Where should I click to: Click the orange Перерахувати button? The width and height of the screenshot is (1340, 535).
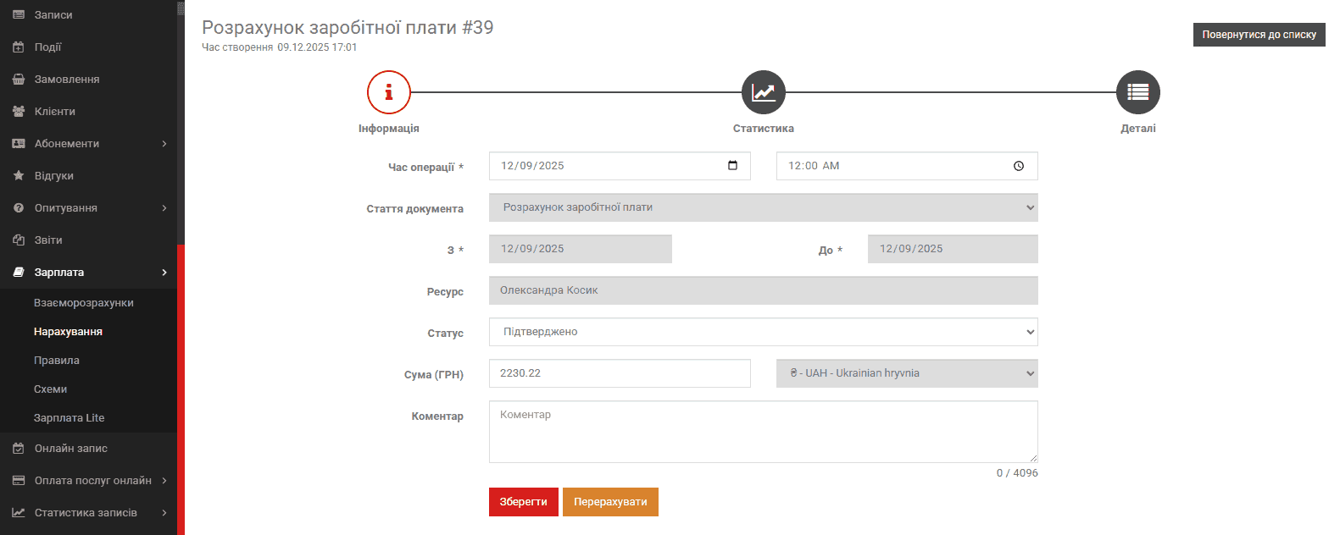[x=610, y=502]
